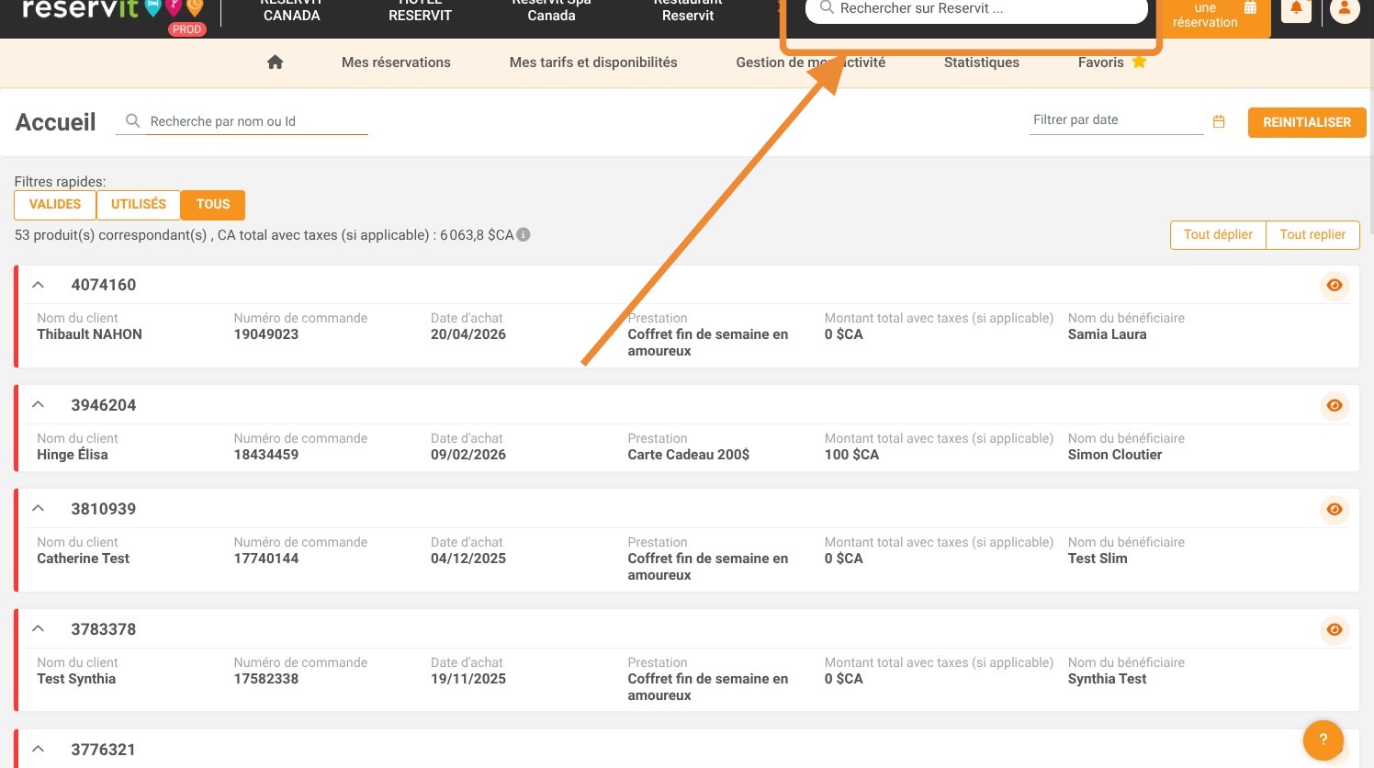Select the TOUS quick filter

(213, 205)
